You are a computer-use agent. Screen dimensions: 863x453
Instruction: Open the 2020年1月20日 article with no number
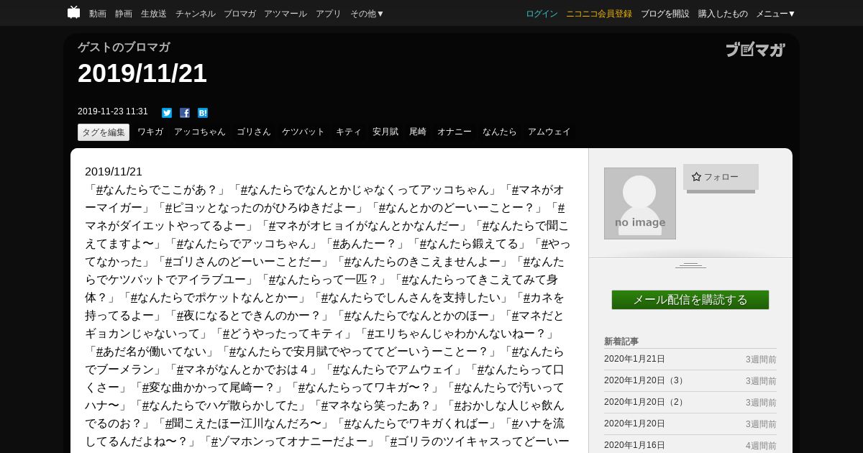tap(634, 424)
